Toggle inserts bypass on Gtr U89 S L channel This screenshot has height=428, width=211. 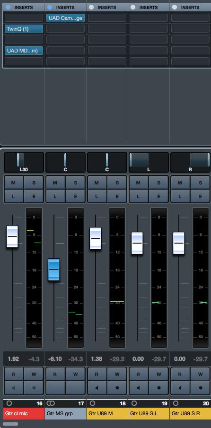pos(133,7)
